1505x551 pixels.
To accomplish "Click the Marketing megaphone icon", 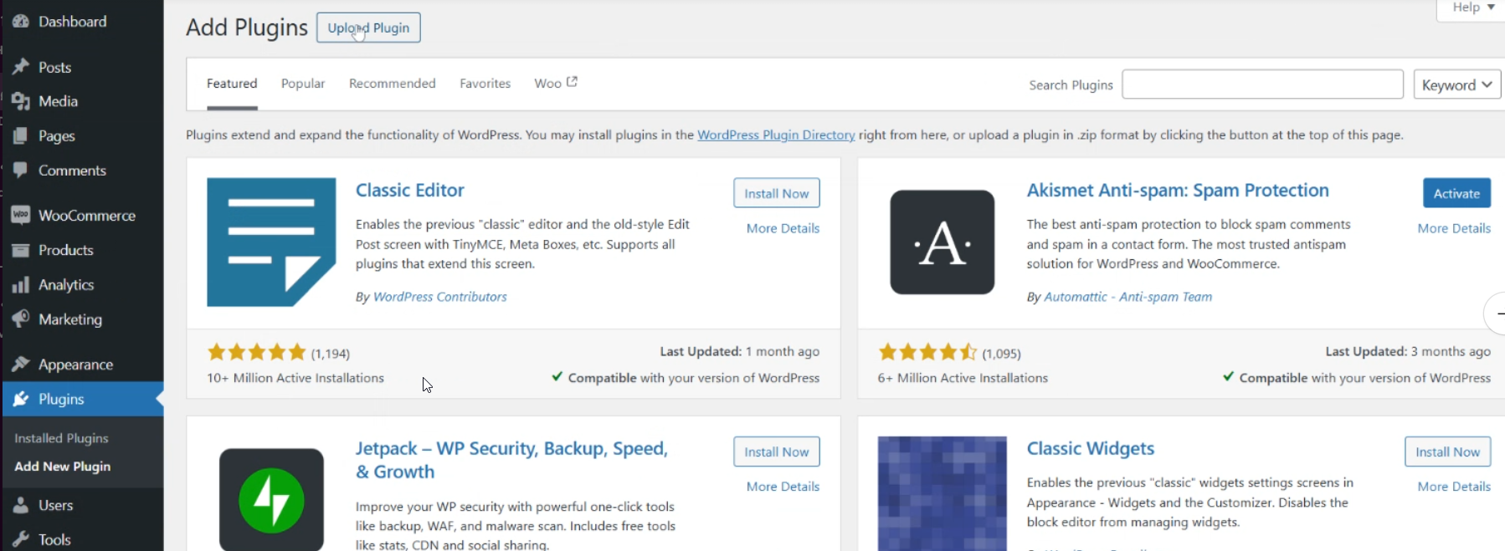I will [x=21, y=319].
